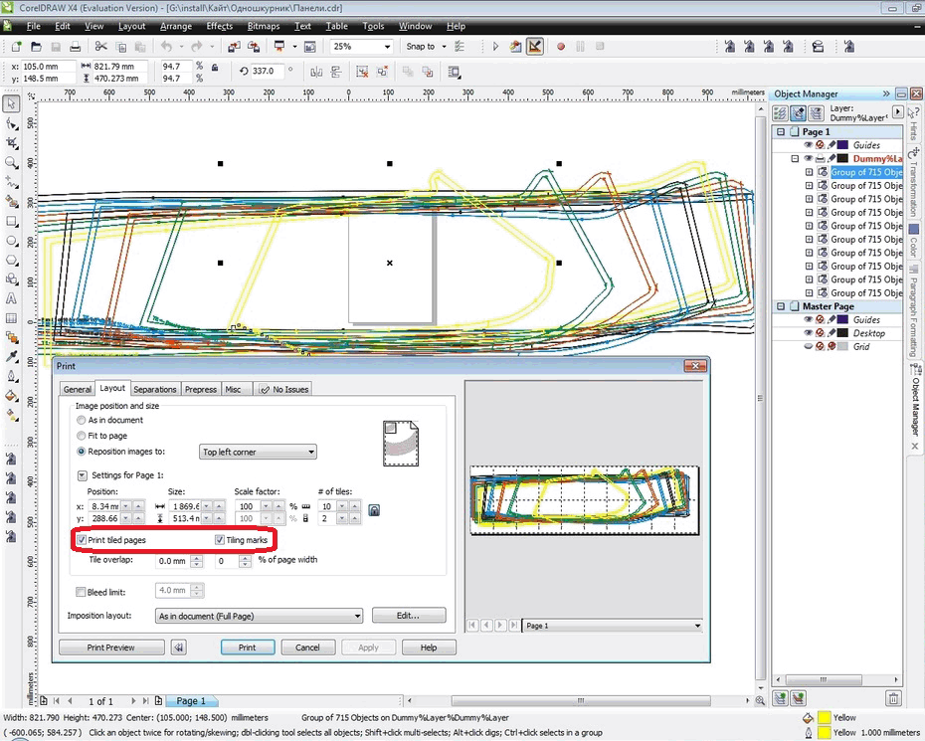Click the Print Preview button

coord(110,647)
